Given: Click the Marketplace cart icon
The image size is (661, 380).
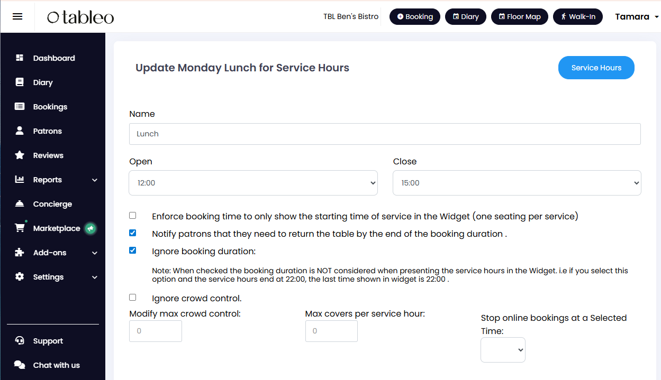Looking at the screenshot, I should pyautogui.click(x=20, y=228).
